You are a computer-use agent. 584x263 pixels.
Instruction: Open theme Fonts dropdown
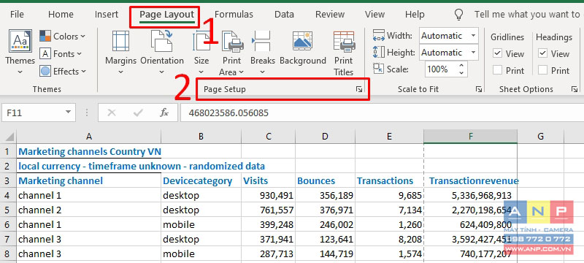tap(61, 53)
